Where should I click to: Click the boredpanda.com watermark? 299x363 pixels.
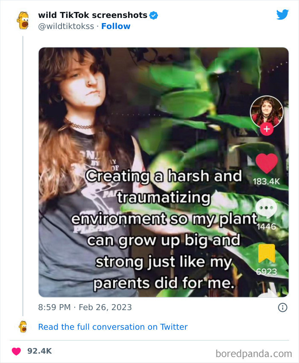253,353
